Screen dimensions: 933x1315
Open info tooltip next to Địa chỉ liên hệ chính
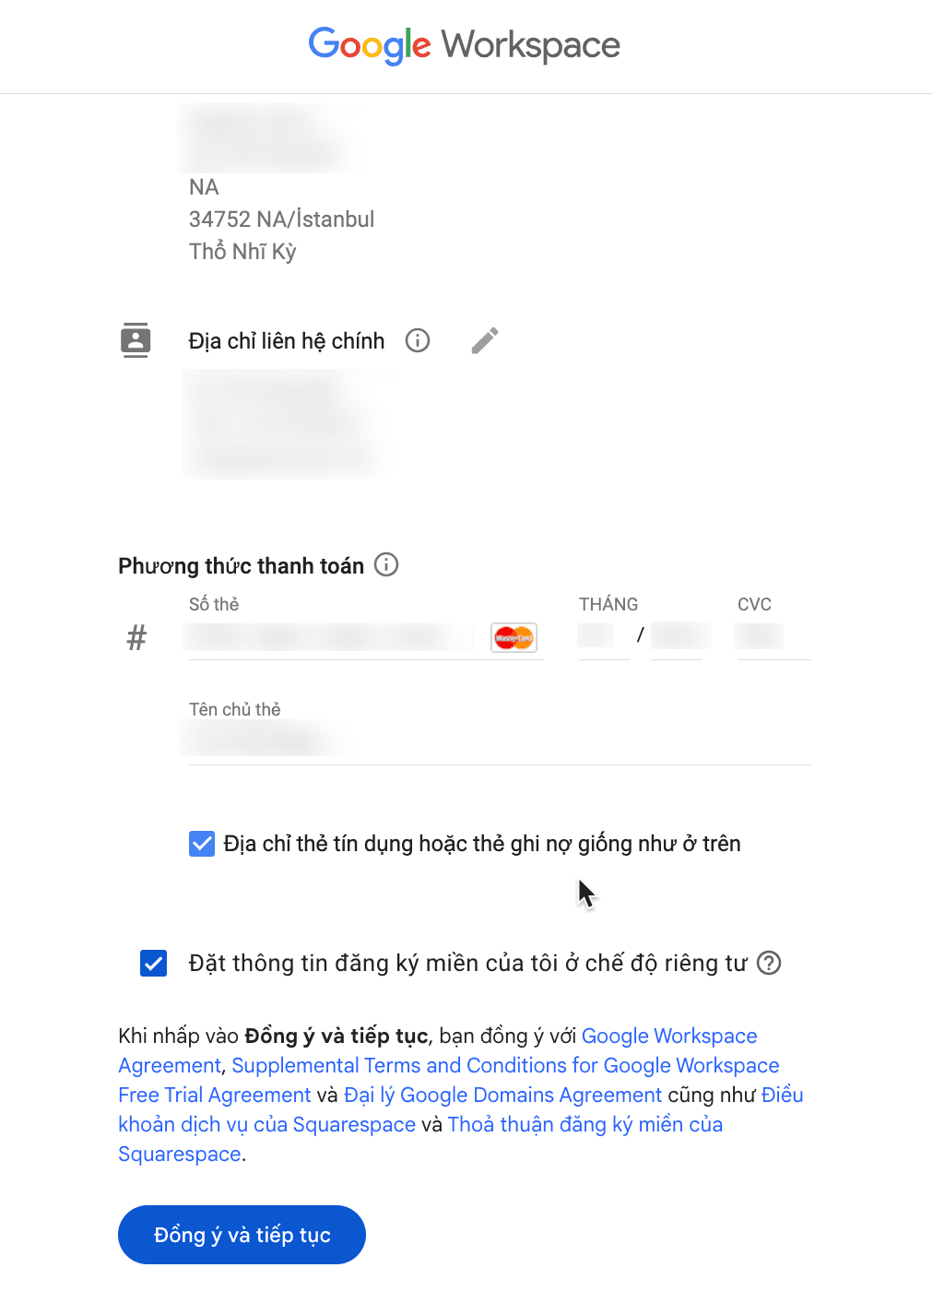[418, 340]
